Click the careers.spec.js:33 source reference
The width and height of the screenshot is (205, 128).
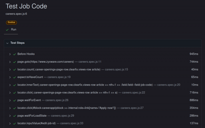tap(72, 123)
